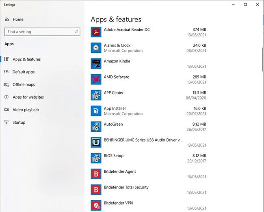Select the AMD Software icon
This screenshot has height=212, width=264.
pos(96,79)
